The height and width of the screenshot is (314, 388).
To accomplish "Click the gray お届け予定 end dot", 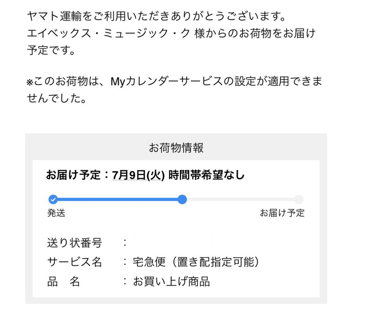I will click(299, 199).
